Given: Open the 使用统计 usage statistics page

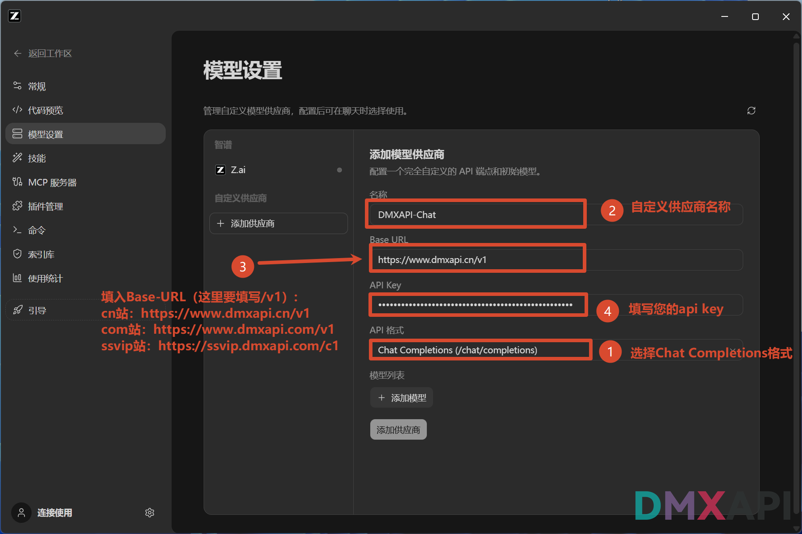Looking at the screenshot, I should (x=86, y=278).
